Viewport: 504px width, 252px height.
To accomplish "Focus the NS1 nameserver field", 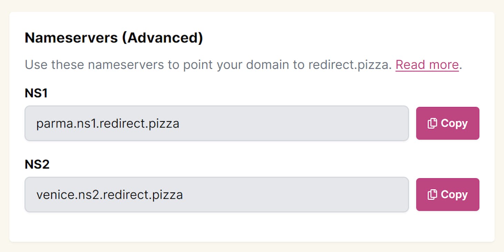I will pos(216,123).
